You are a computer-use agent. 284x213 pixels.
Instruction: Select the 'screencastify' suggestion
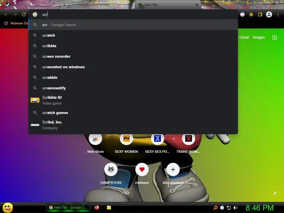[133, 88]
